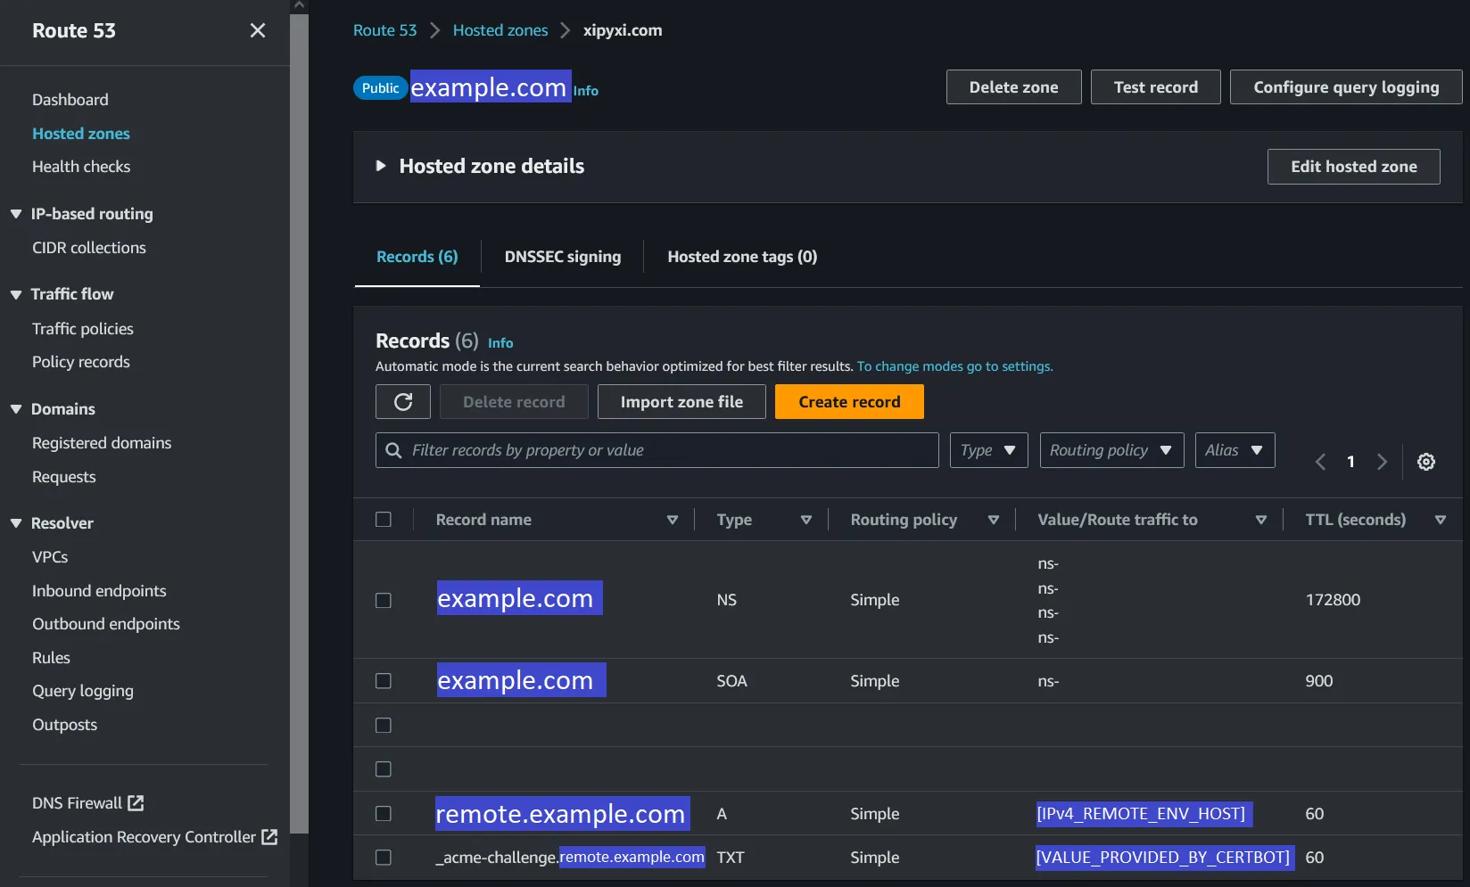Open Registered domains in sidebar

pos(102,443)
